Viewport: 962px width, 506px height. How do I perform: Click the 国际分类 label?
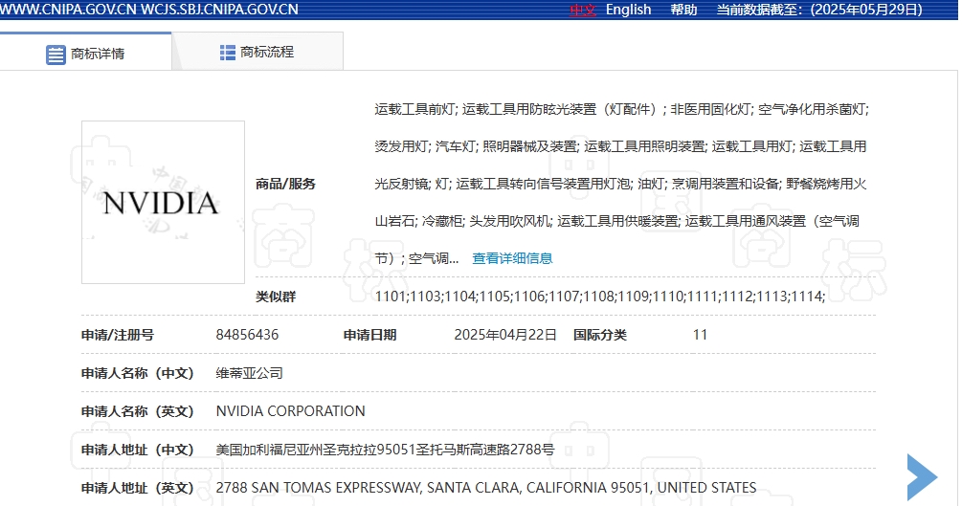(600, 335)
